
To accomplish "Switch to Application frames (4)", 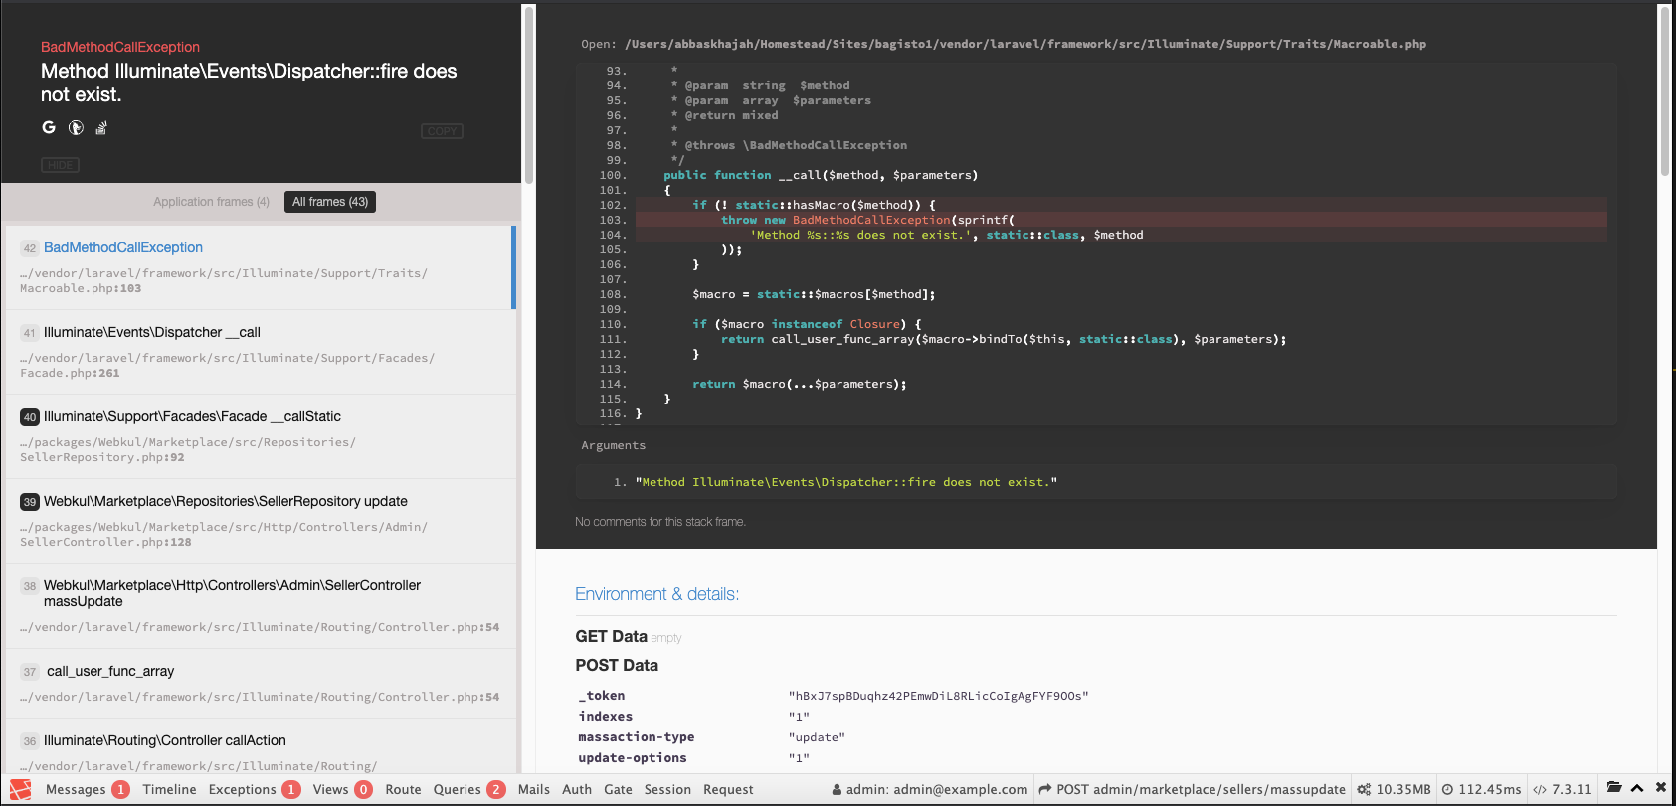I will pyautogui.click(x=211, y=202).
